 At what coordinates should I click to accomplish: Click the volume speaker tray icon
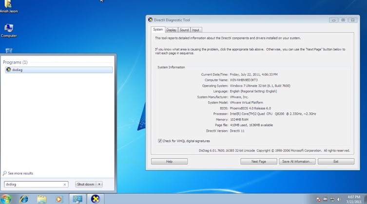(x=339, y=199)
